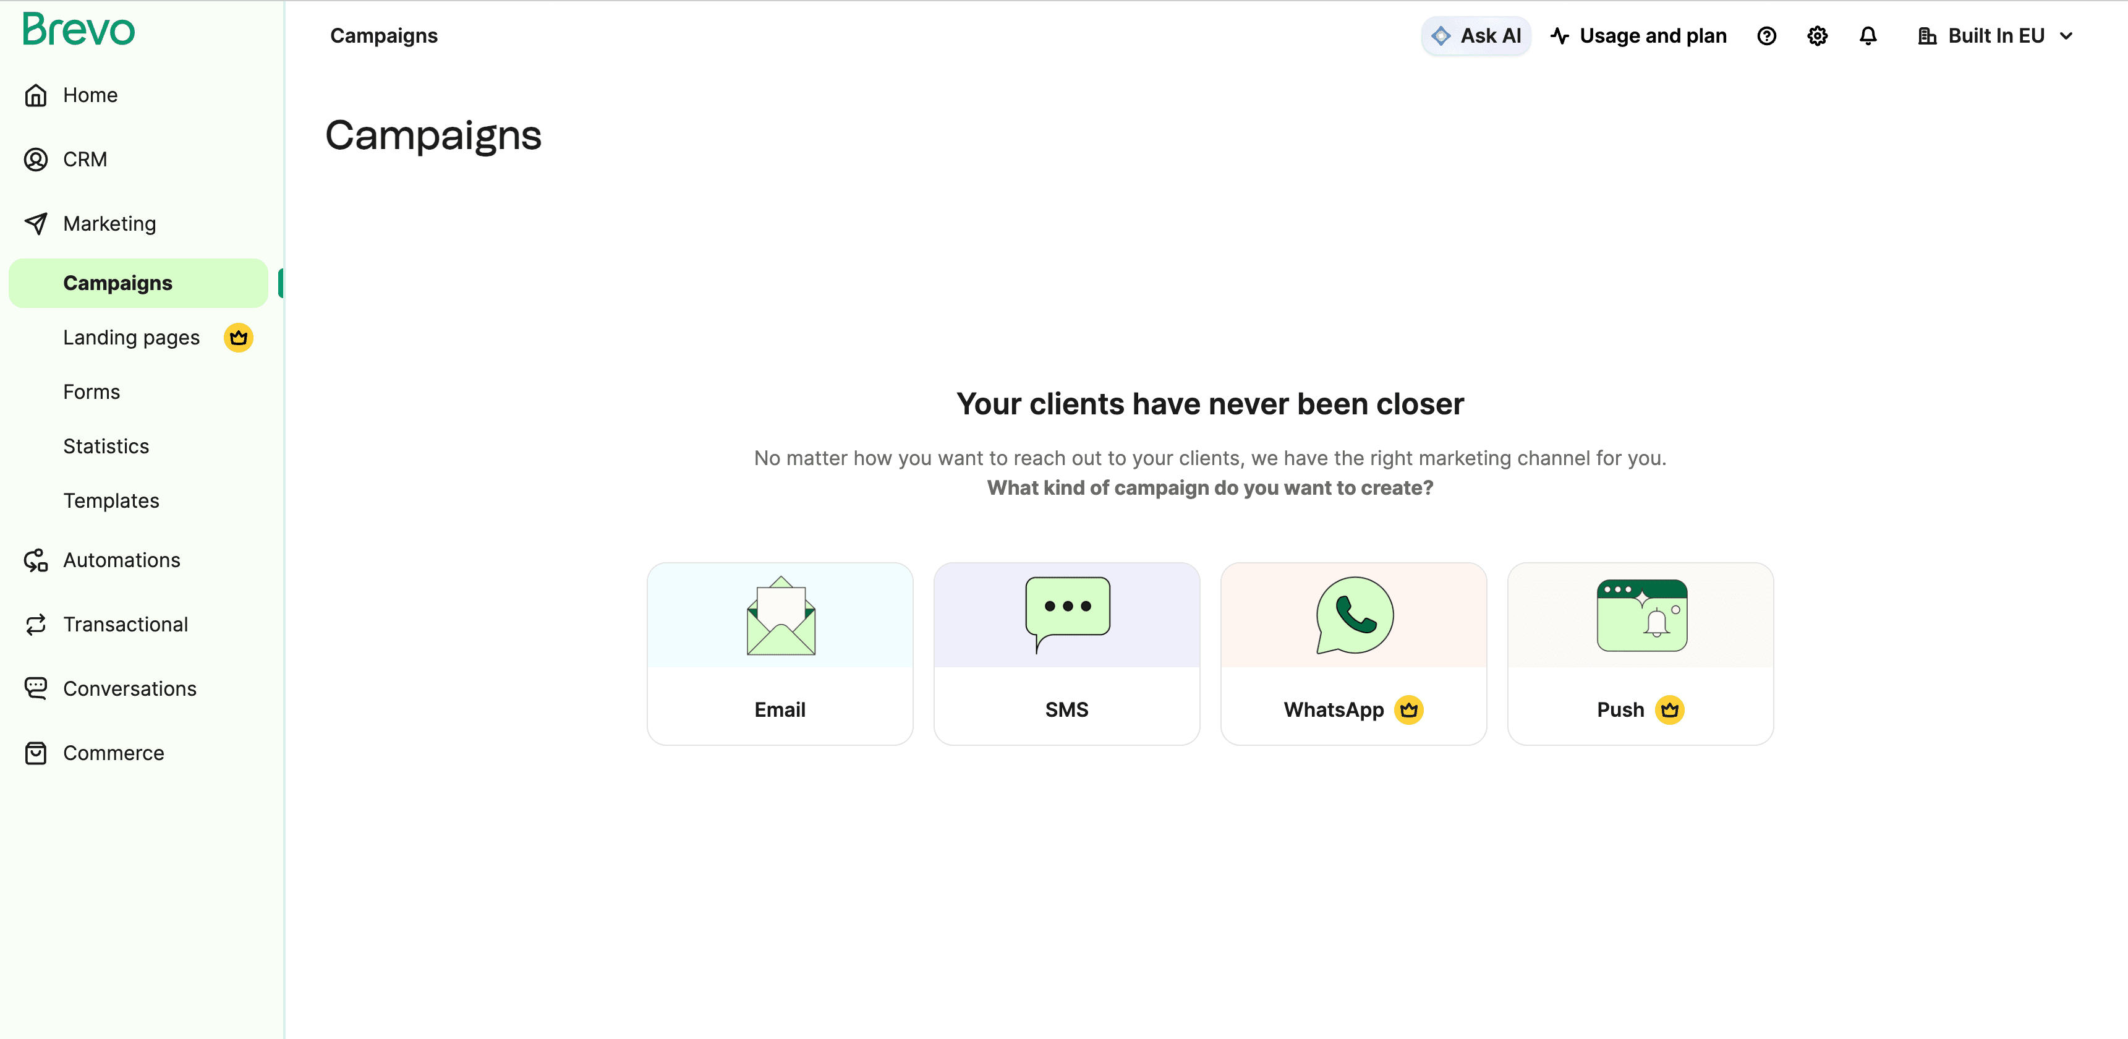Open the Conversations section
The height and width of the screenshot is (1039, 2128).
[129, 688]
